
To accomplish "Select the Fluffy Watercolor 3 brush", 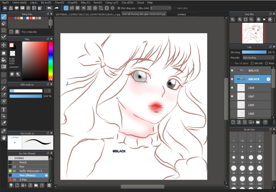I will pos(30,171).
